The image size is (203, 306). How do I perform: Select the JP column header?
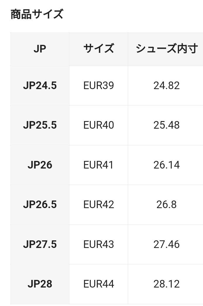[40, 49]
